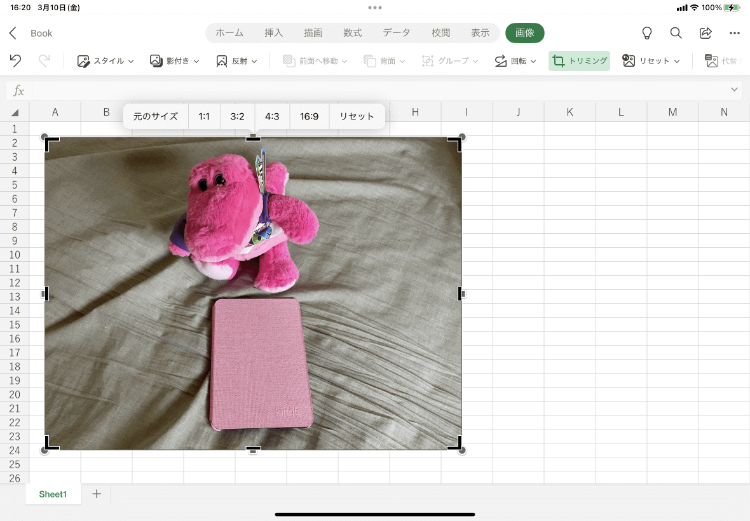This screenshot has height=521, width=750.
Task: Select column K header
Action: (569, 112)
